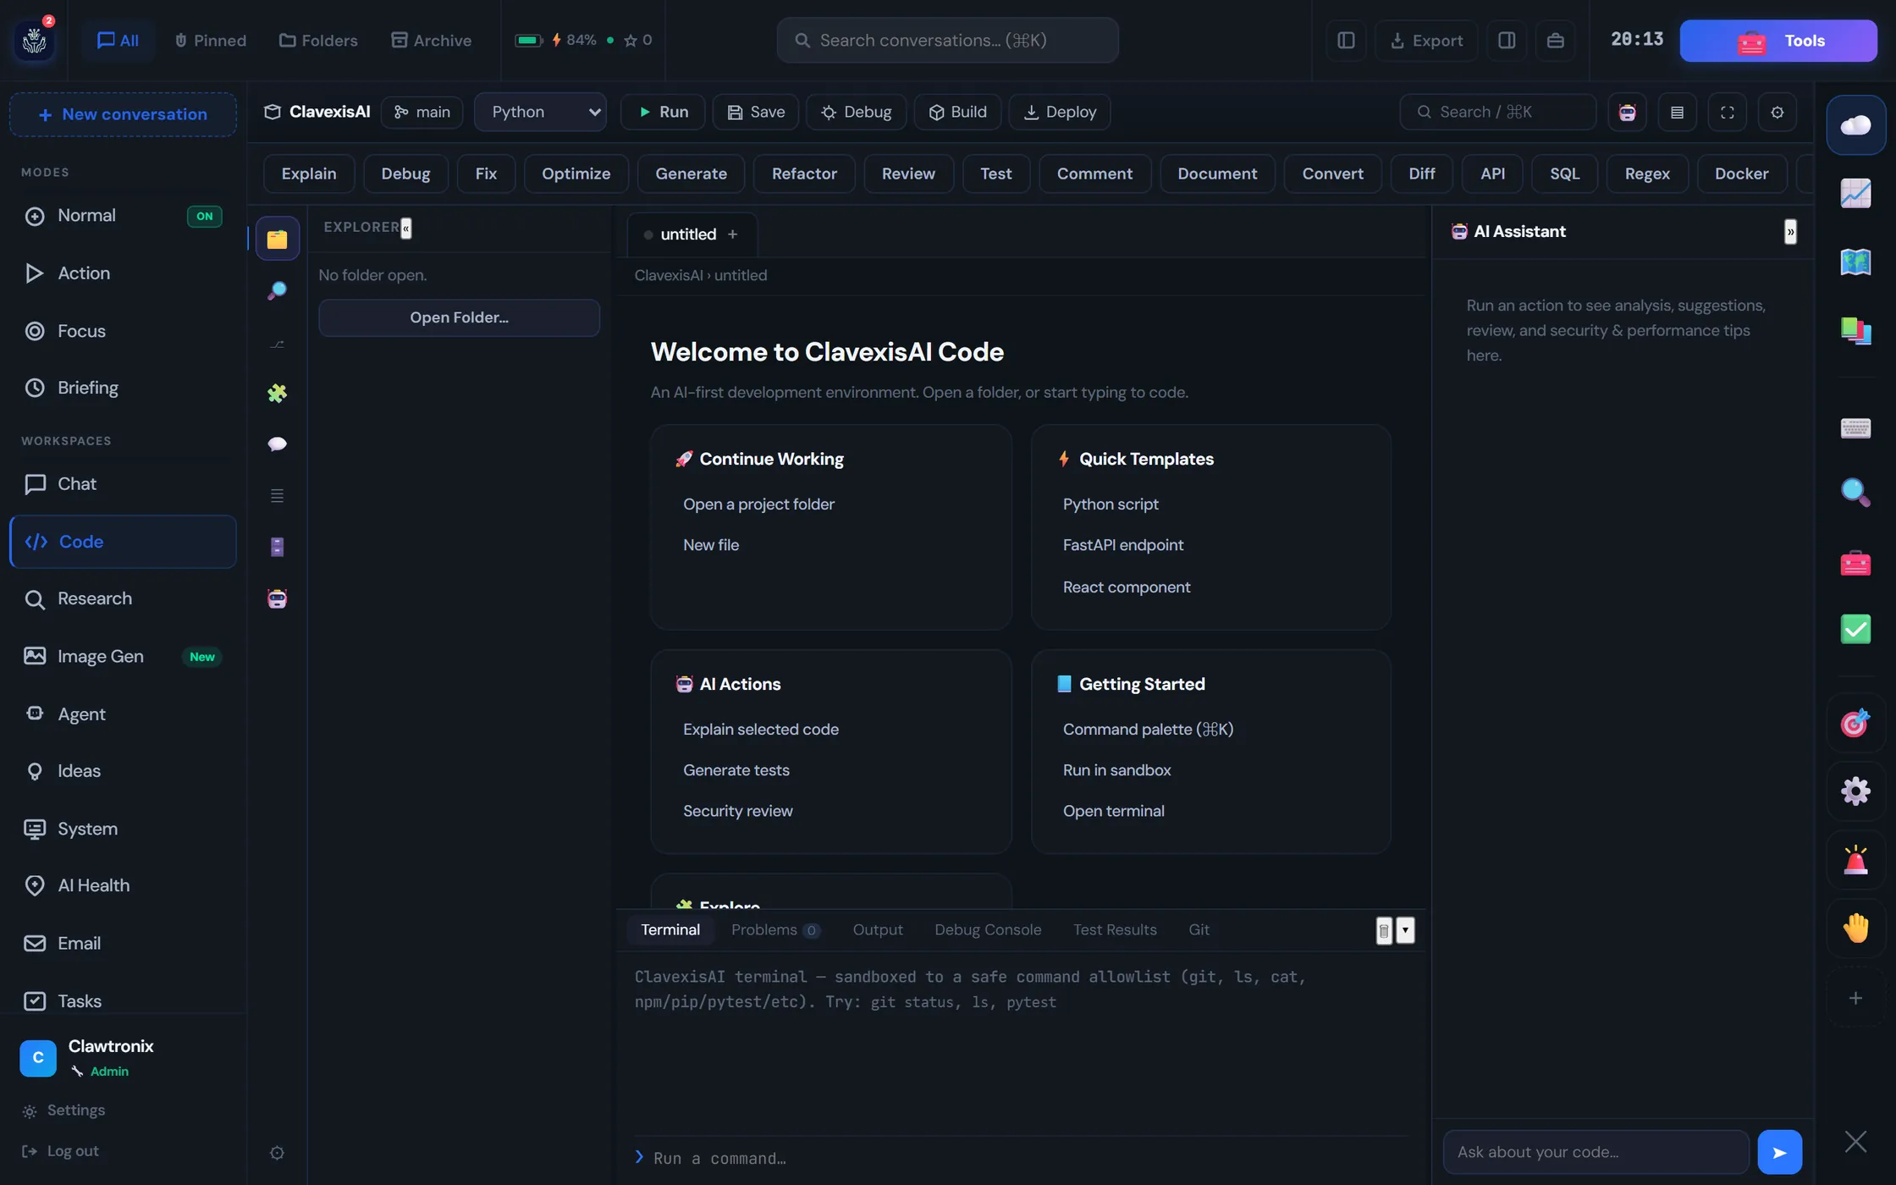Open the magnifier search icon in activity bar

pyautogui.click(x=277, y=290)
